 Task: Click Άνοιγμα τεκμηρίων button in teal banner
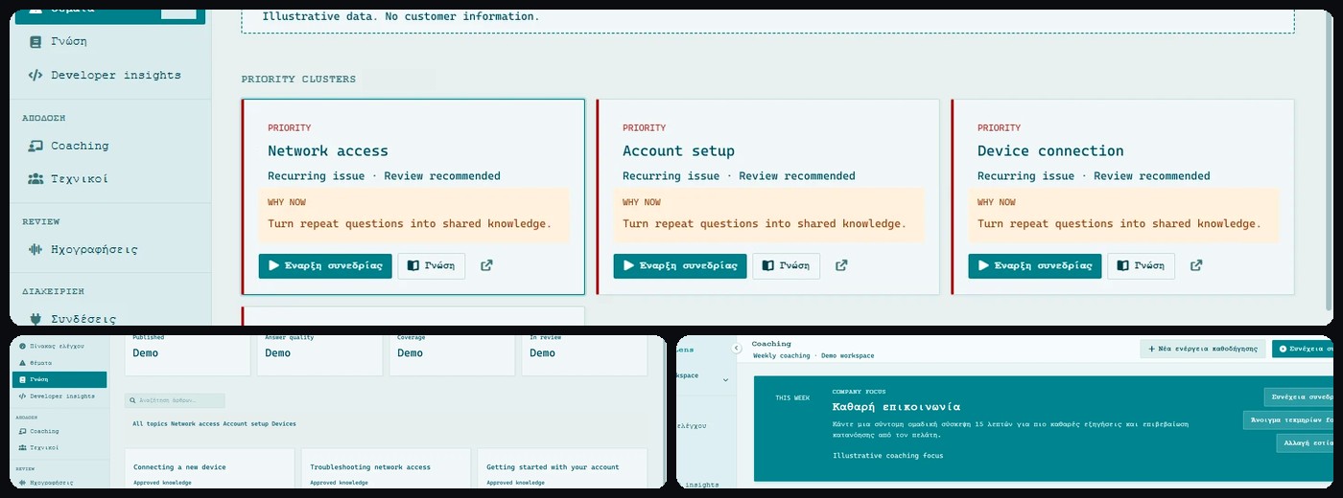(1287, 419)
